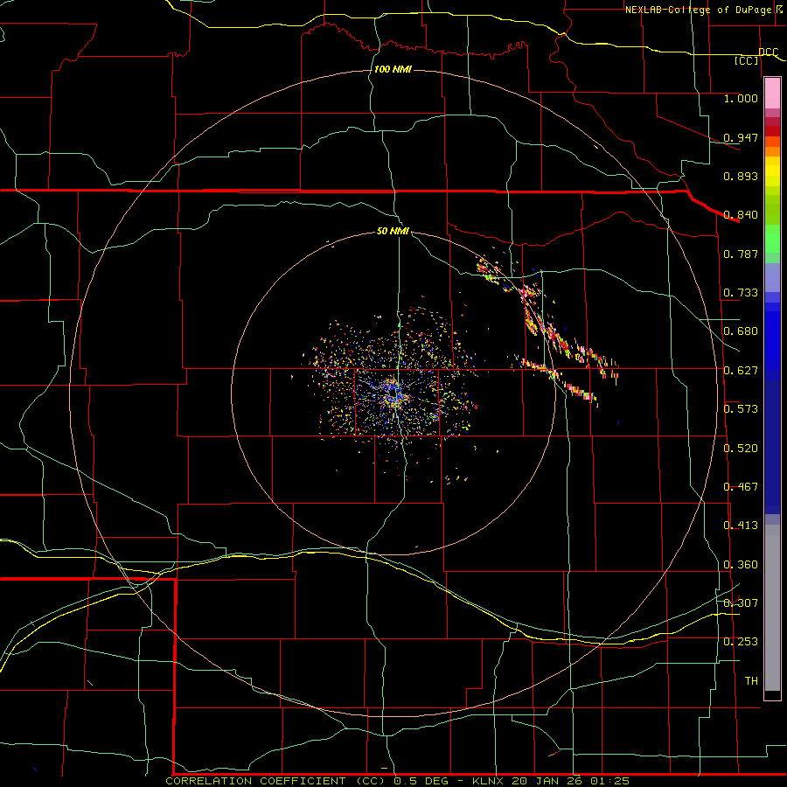The width and height of the screenshot is (787, 787).
Task: Select the 0.307 color scale value
Action: (x=741, y=603)
